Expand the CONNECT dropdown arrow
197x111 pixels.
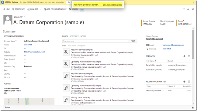click(x=41, y=9)
